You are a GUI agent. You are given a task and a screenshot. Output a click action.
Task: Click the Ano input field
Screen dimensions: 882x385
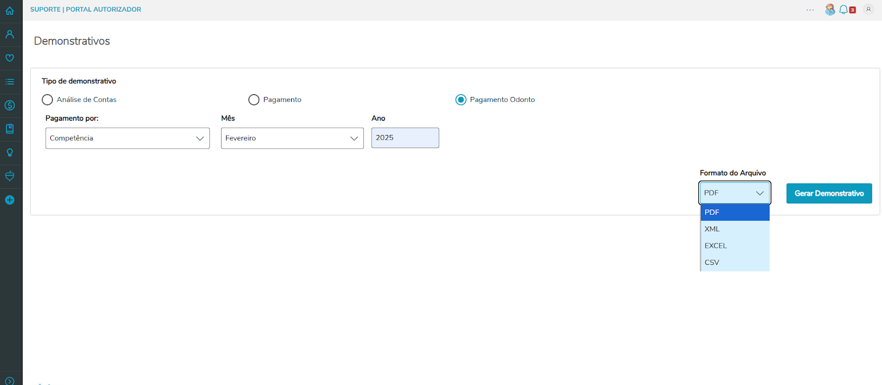(405, 138)
